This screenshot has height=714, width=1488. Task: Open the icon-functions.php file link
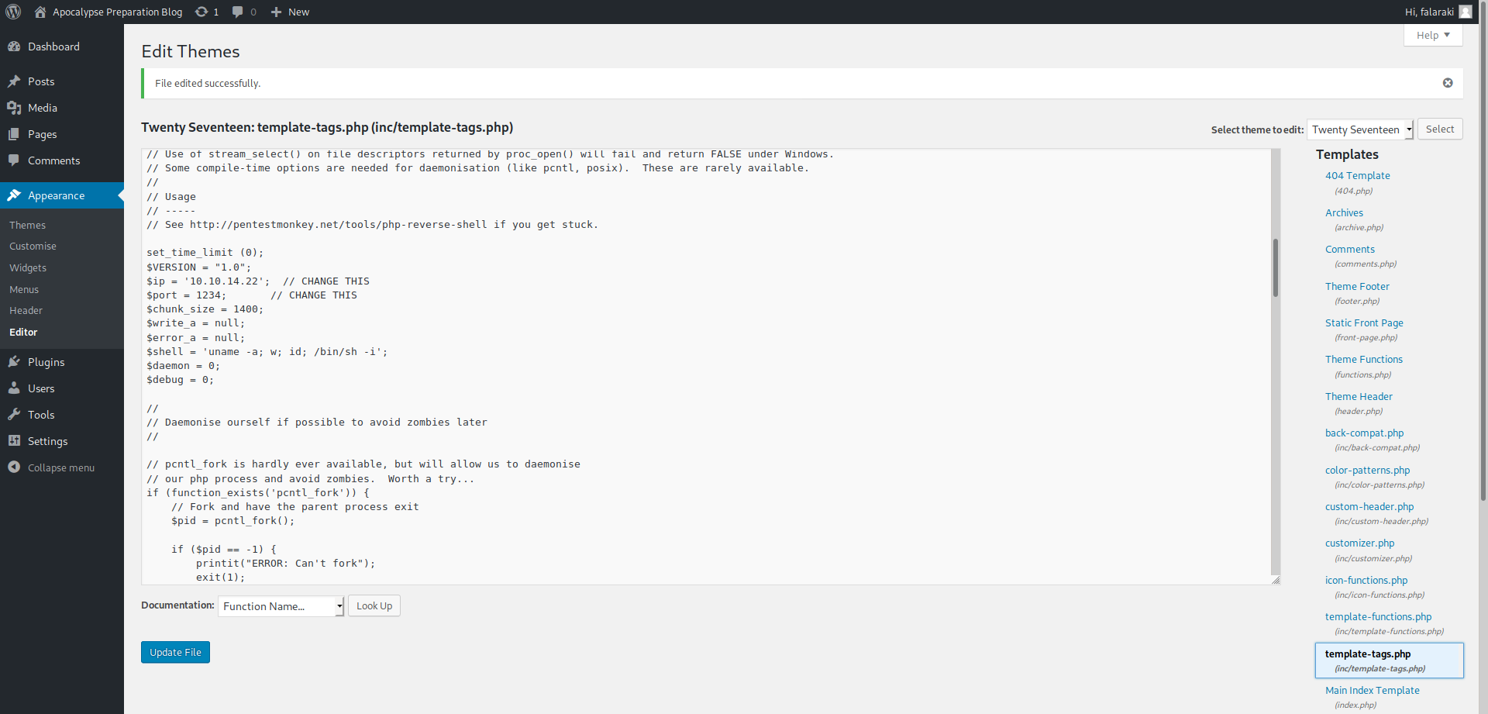point(1366,580)
